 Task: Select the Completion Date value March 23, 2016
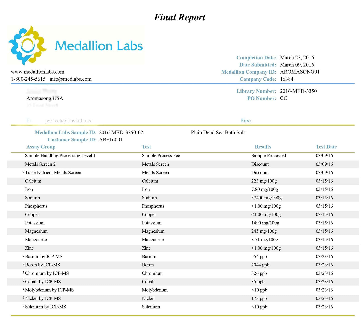pos(297,58)
